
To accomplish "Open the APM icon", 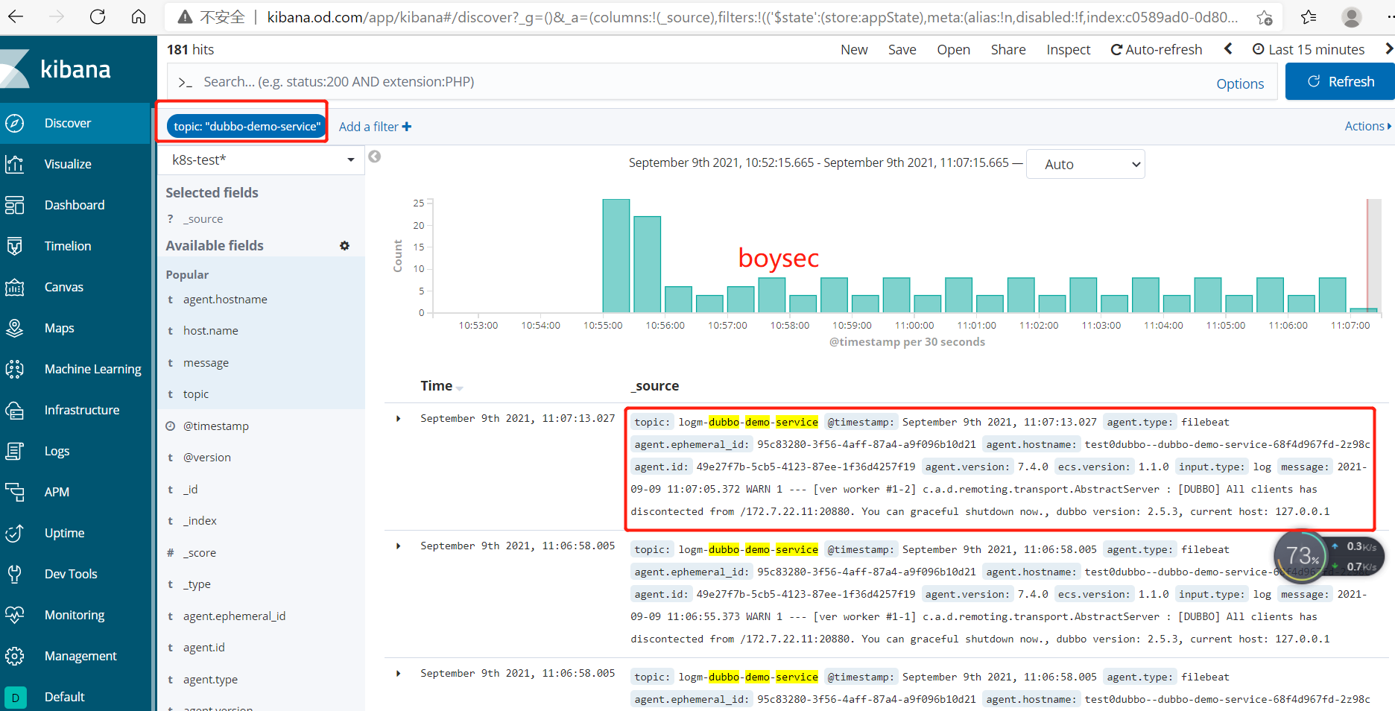I will (x=15, y=492).
